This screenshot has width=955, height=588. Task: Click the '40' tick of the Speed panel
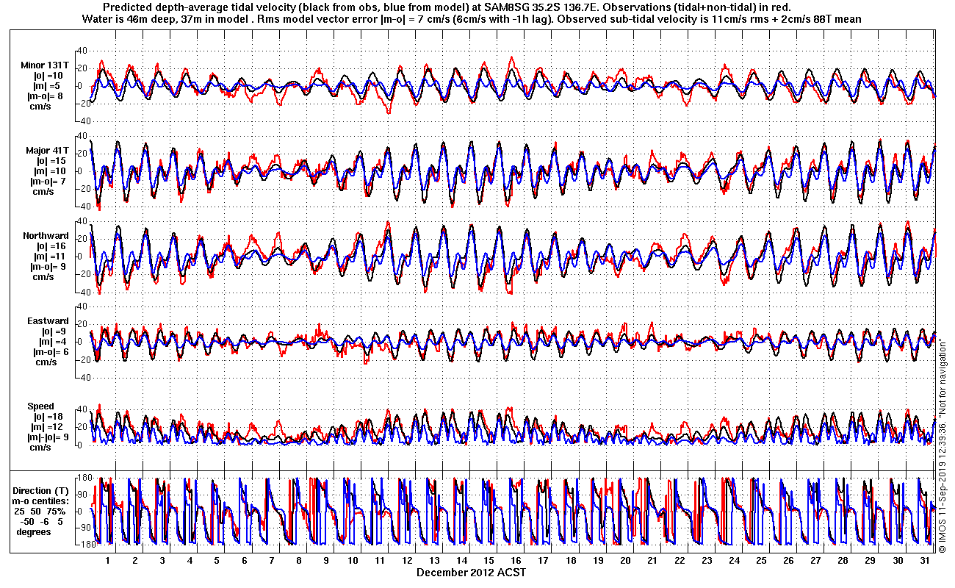[x=83, y=409]
